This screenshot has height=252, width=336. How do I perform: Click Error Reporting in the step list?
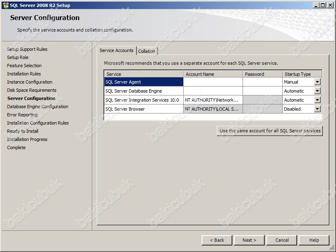(x=22, y=115)
